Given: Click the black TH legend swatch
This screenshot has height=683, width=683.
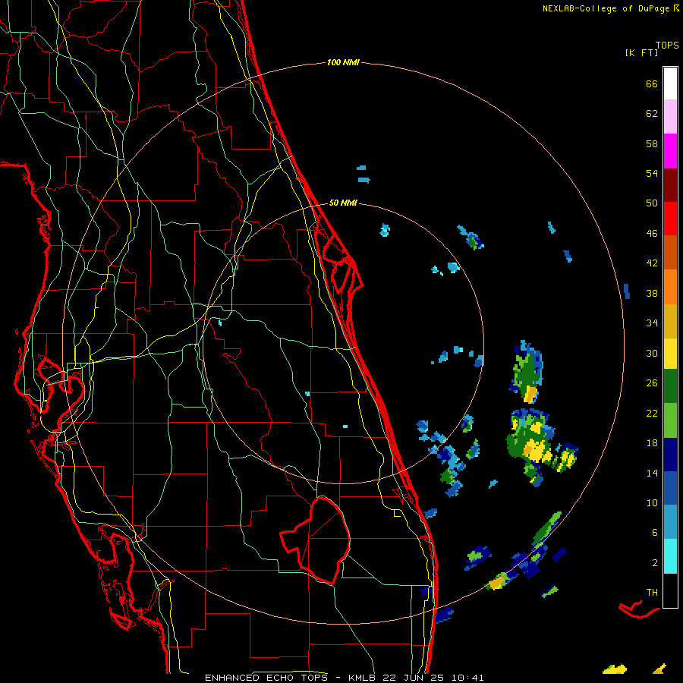Looking at the screenshot, I should (670, 590).
